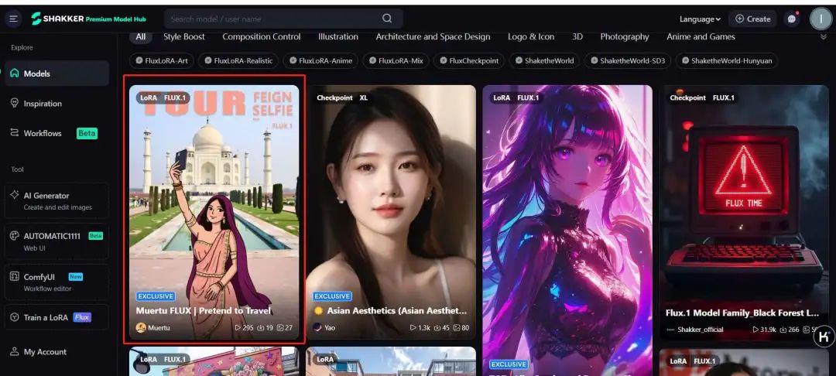The height and width of the screenshot is (376, 836).
Task: Click the 31.9k run count
Action: point(765,330)
